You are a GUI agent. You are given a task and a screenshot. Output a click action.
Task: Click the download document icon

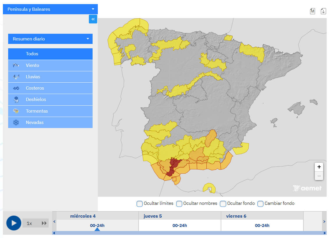point(323,11)
